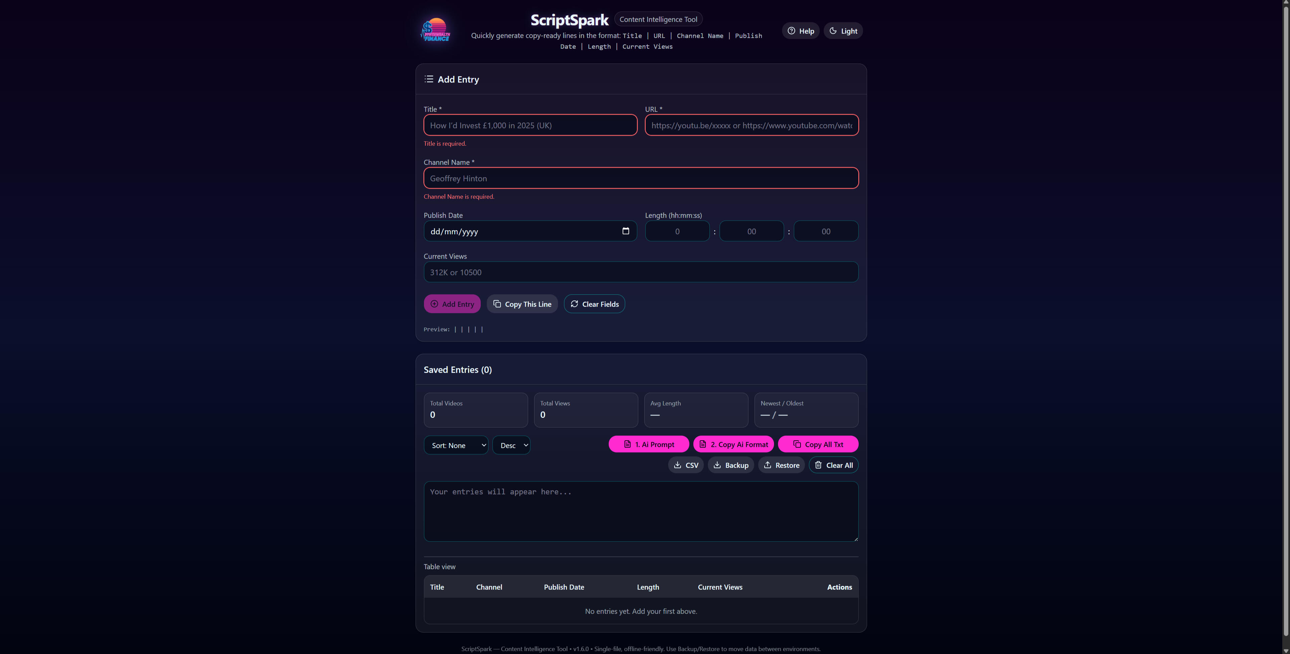
Task: Toggle the Light theme mode
Action: [843, 31]
